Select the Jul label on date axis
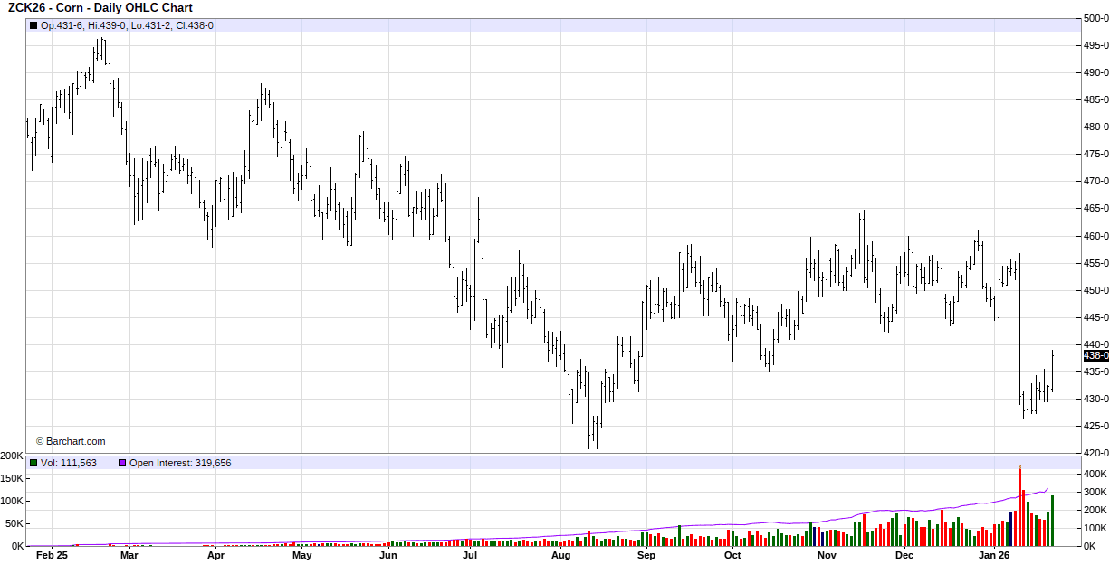This screenshot has width=1119, height=583. coord(469,556)
